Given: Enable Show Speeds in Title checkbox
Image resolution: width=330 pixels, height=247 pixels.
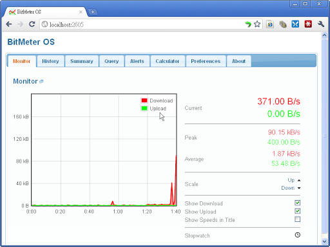Looking at the screenshot, I should [297, 219].
